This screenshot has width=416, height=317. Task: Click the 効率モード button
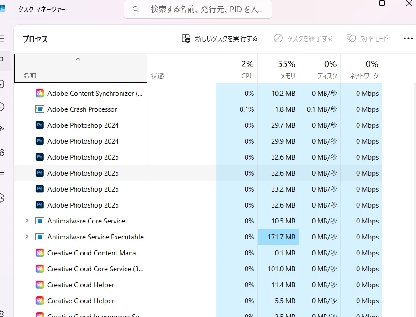(368, 38)
